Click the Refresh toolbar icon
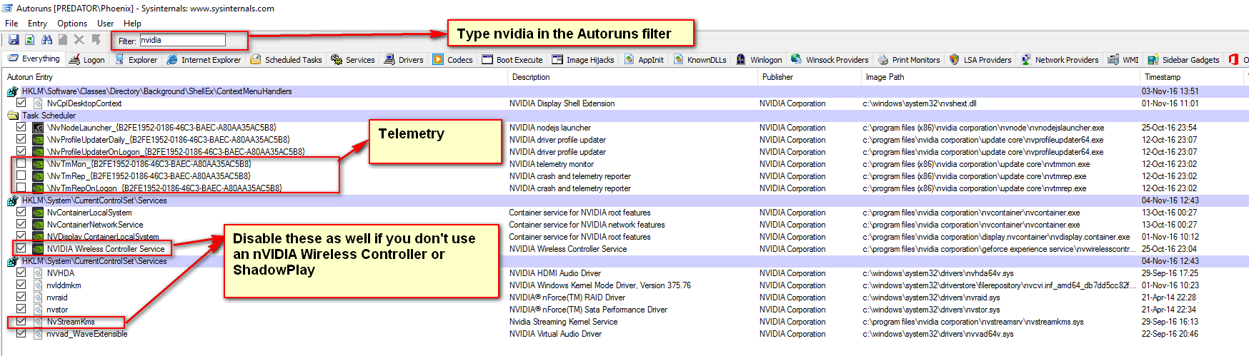The height and width of the screenshot is (356, 1249). (29, 40)
